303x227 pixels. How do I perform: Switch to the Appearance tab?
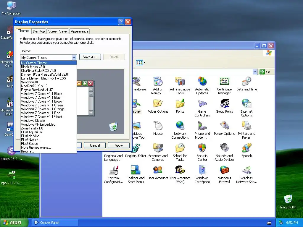pyautogui.click(x=79, y=31)
